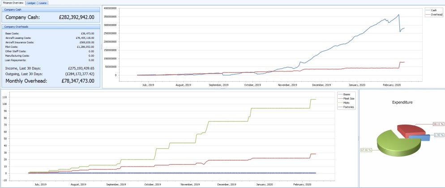Click the Bases legend marker
The width and height of the screenshot is (445, 188).
[x=340, y=95]
